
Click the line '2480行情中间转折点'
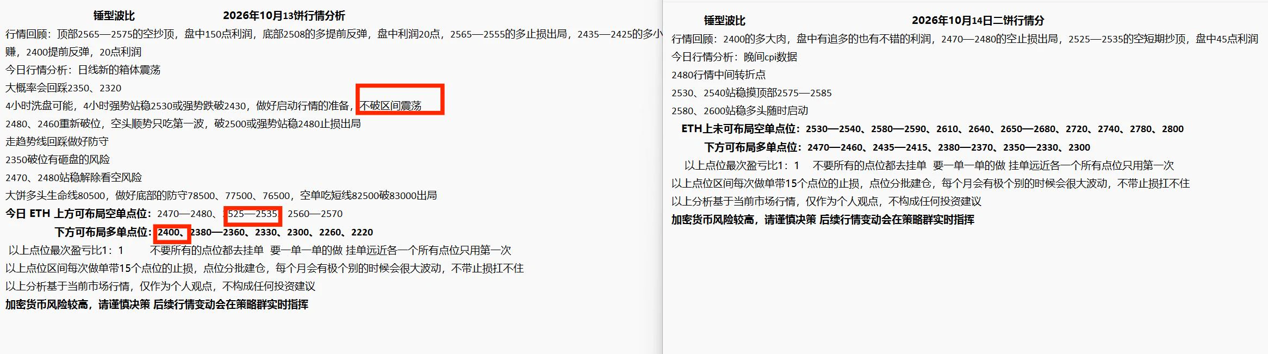(x=718, y=75)
